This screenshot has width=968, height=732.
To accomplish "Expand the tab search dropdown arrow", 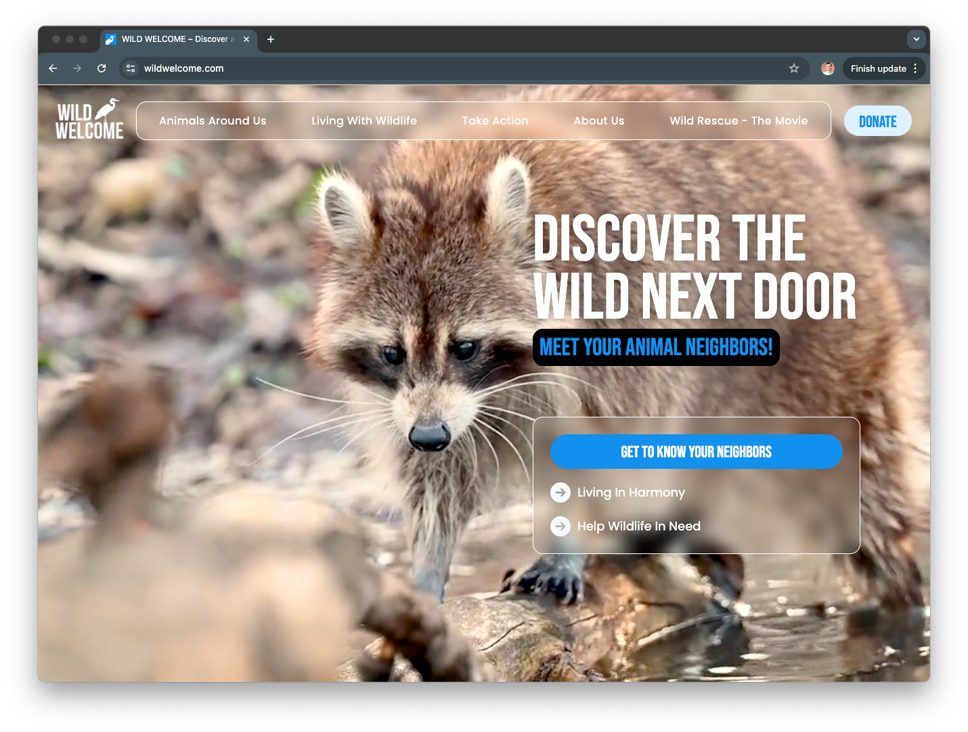I will click(x=917, y=39).
